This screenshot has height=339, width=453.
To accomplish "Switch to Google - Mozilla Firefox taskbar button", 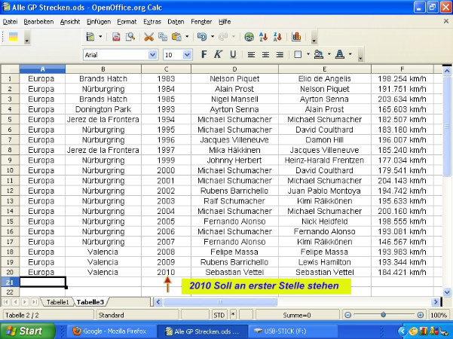I will click(109, 331).
